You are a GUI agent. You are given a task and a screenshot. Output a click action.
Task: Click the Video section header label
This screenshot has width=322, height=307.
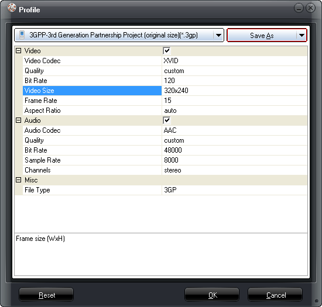coord(32,51)
